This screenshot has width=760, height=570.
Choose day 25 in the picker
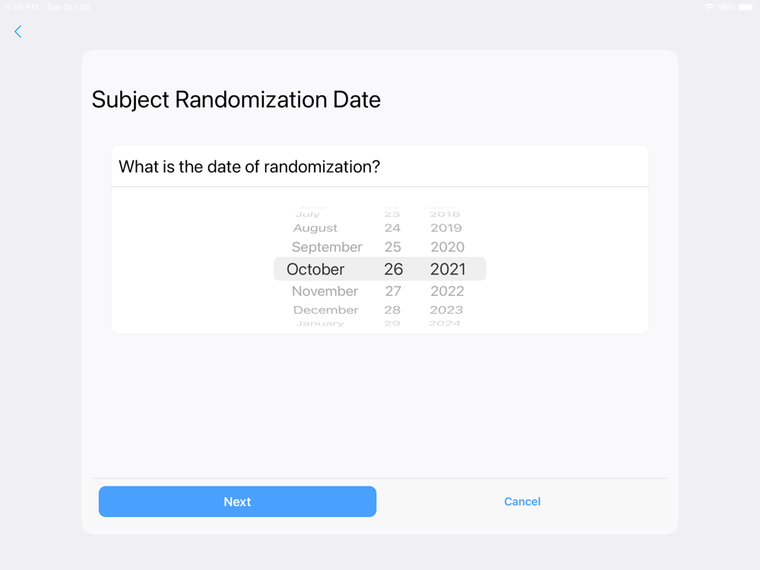click(x=393, y=247)
